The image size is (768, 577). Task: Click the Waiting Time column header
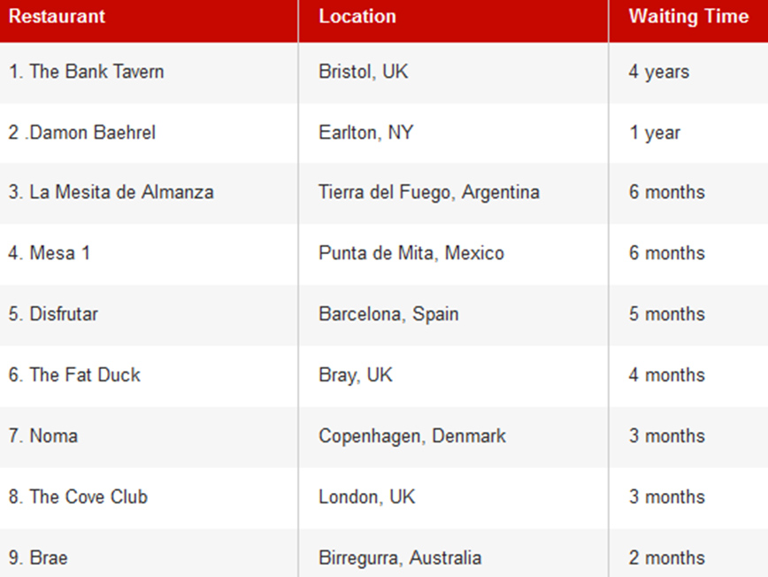(688, 17)
